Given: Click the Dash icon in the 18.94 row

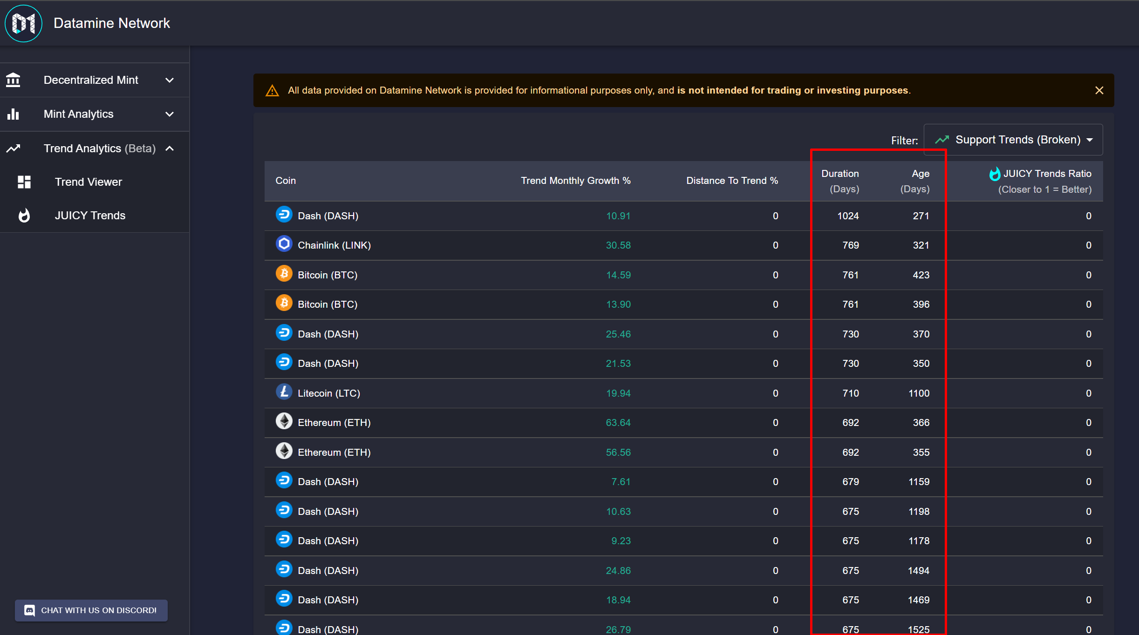Looking at the screenshot, I should pos(284,599).
